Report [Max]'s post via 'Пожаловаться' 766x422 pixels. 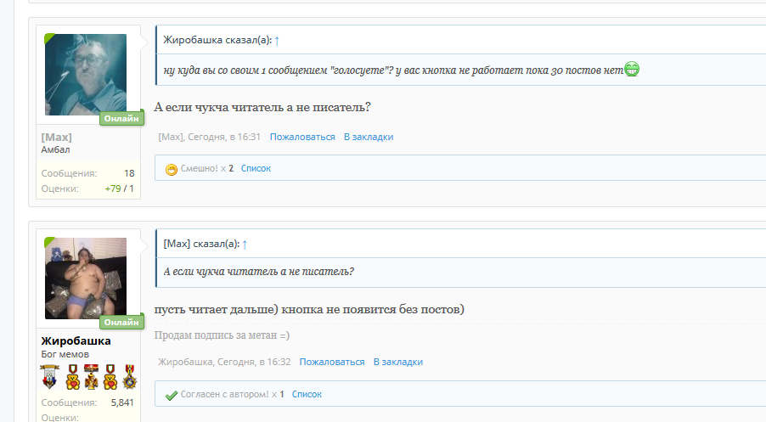coord(302,137)
